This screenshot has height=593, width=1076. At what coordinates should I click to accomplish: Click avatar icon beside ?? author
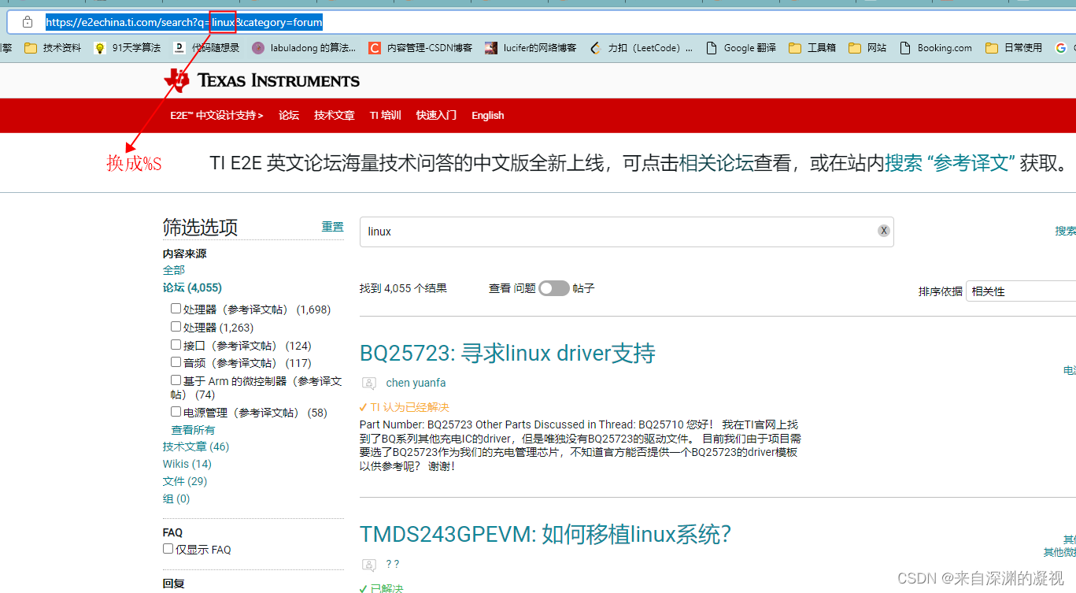pos(368,565)
